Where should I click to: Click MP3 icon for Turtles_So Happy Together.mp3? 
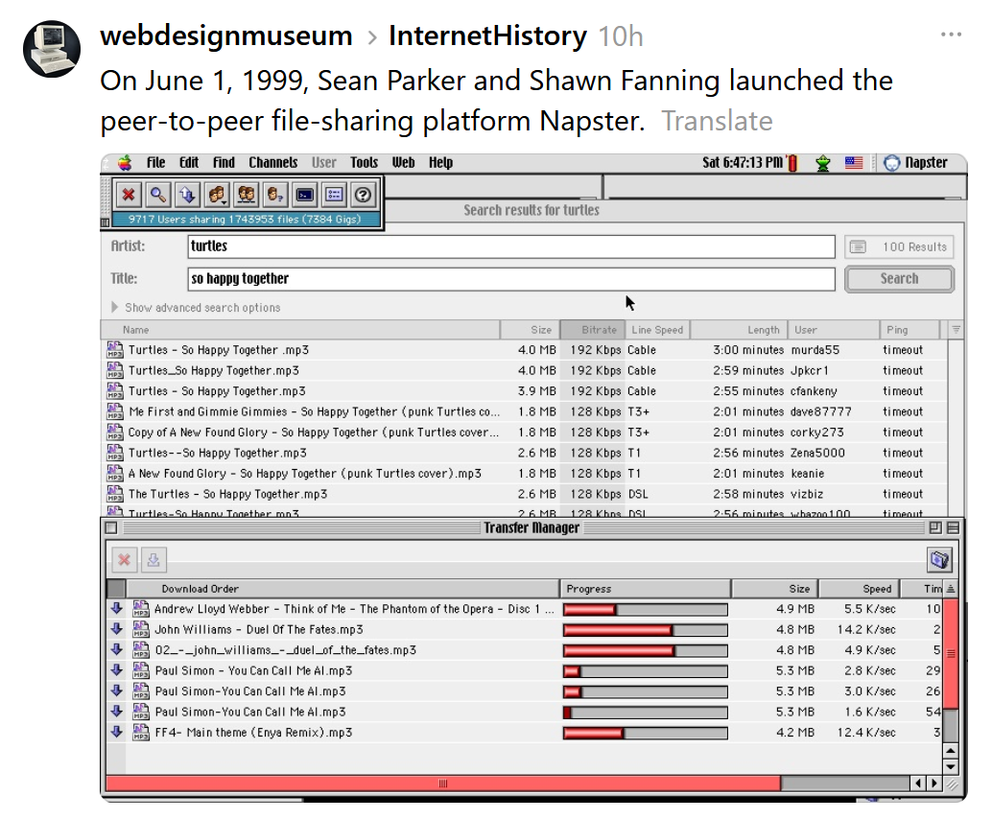coord(115,370)
